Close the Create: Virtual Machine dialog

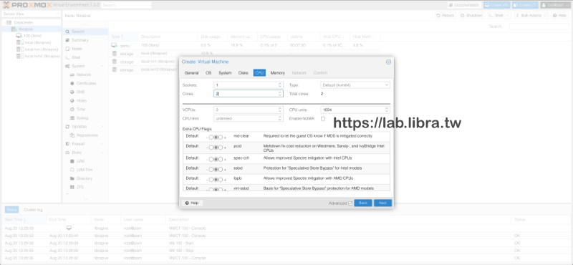coord(388,62)
